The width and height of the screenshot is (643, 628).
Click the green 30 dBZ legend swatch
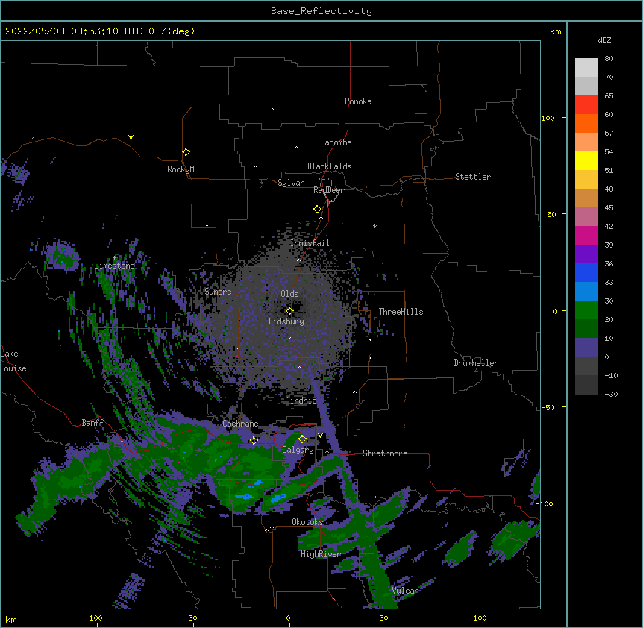[x=586, y=310]
